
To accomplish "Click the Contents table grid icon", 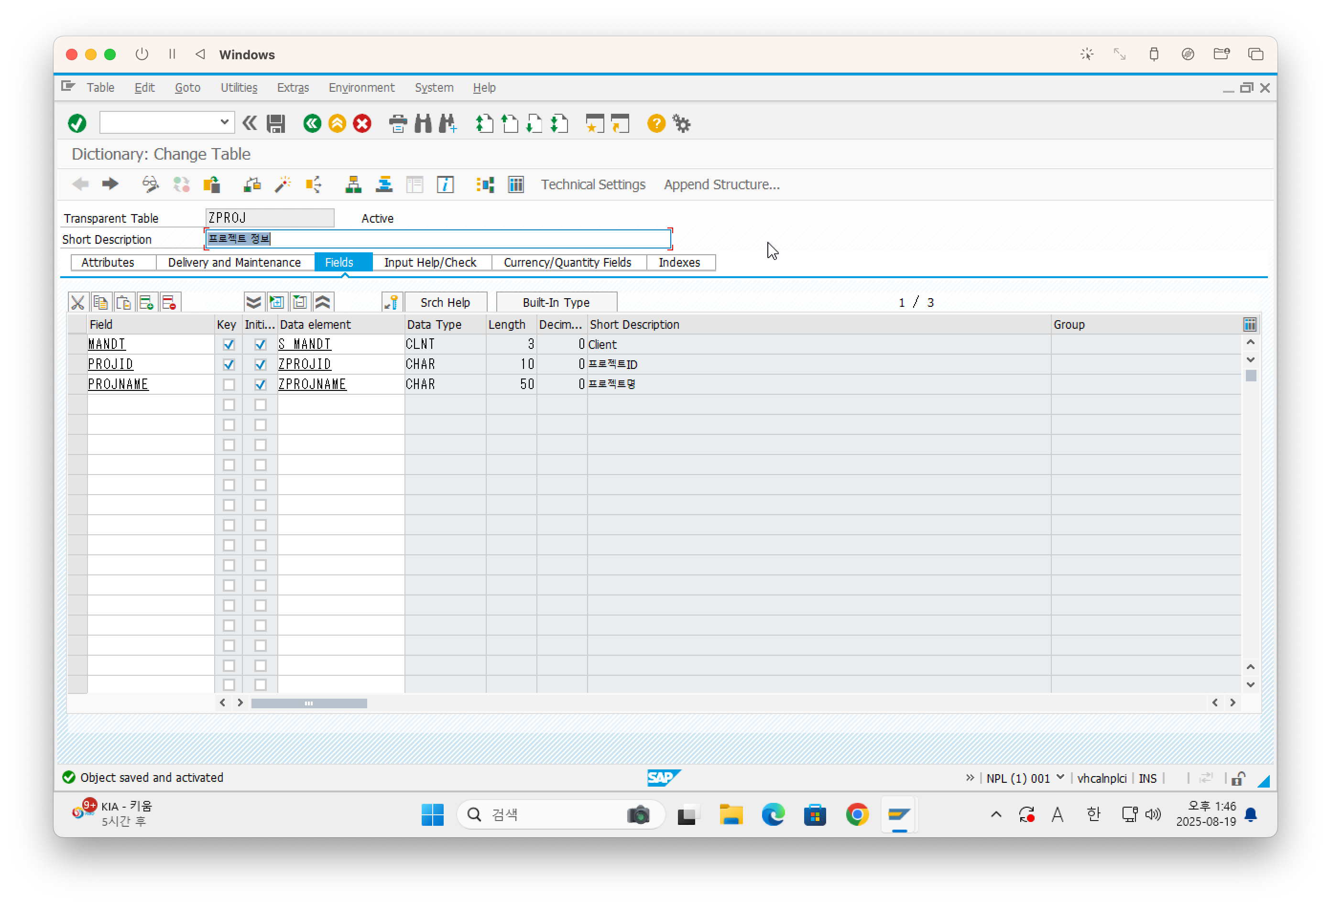I will click(x=516, y=184).
